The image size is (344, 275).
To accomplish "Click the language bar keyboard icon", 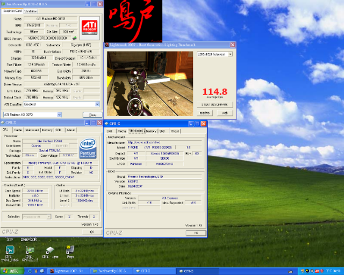I will (290, 271).
